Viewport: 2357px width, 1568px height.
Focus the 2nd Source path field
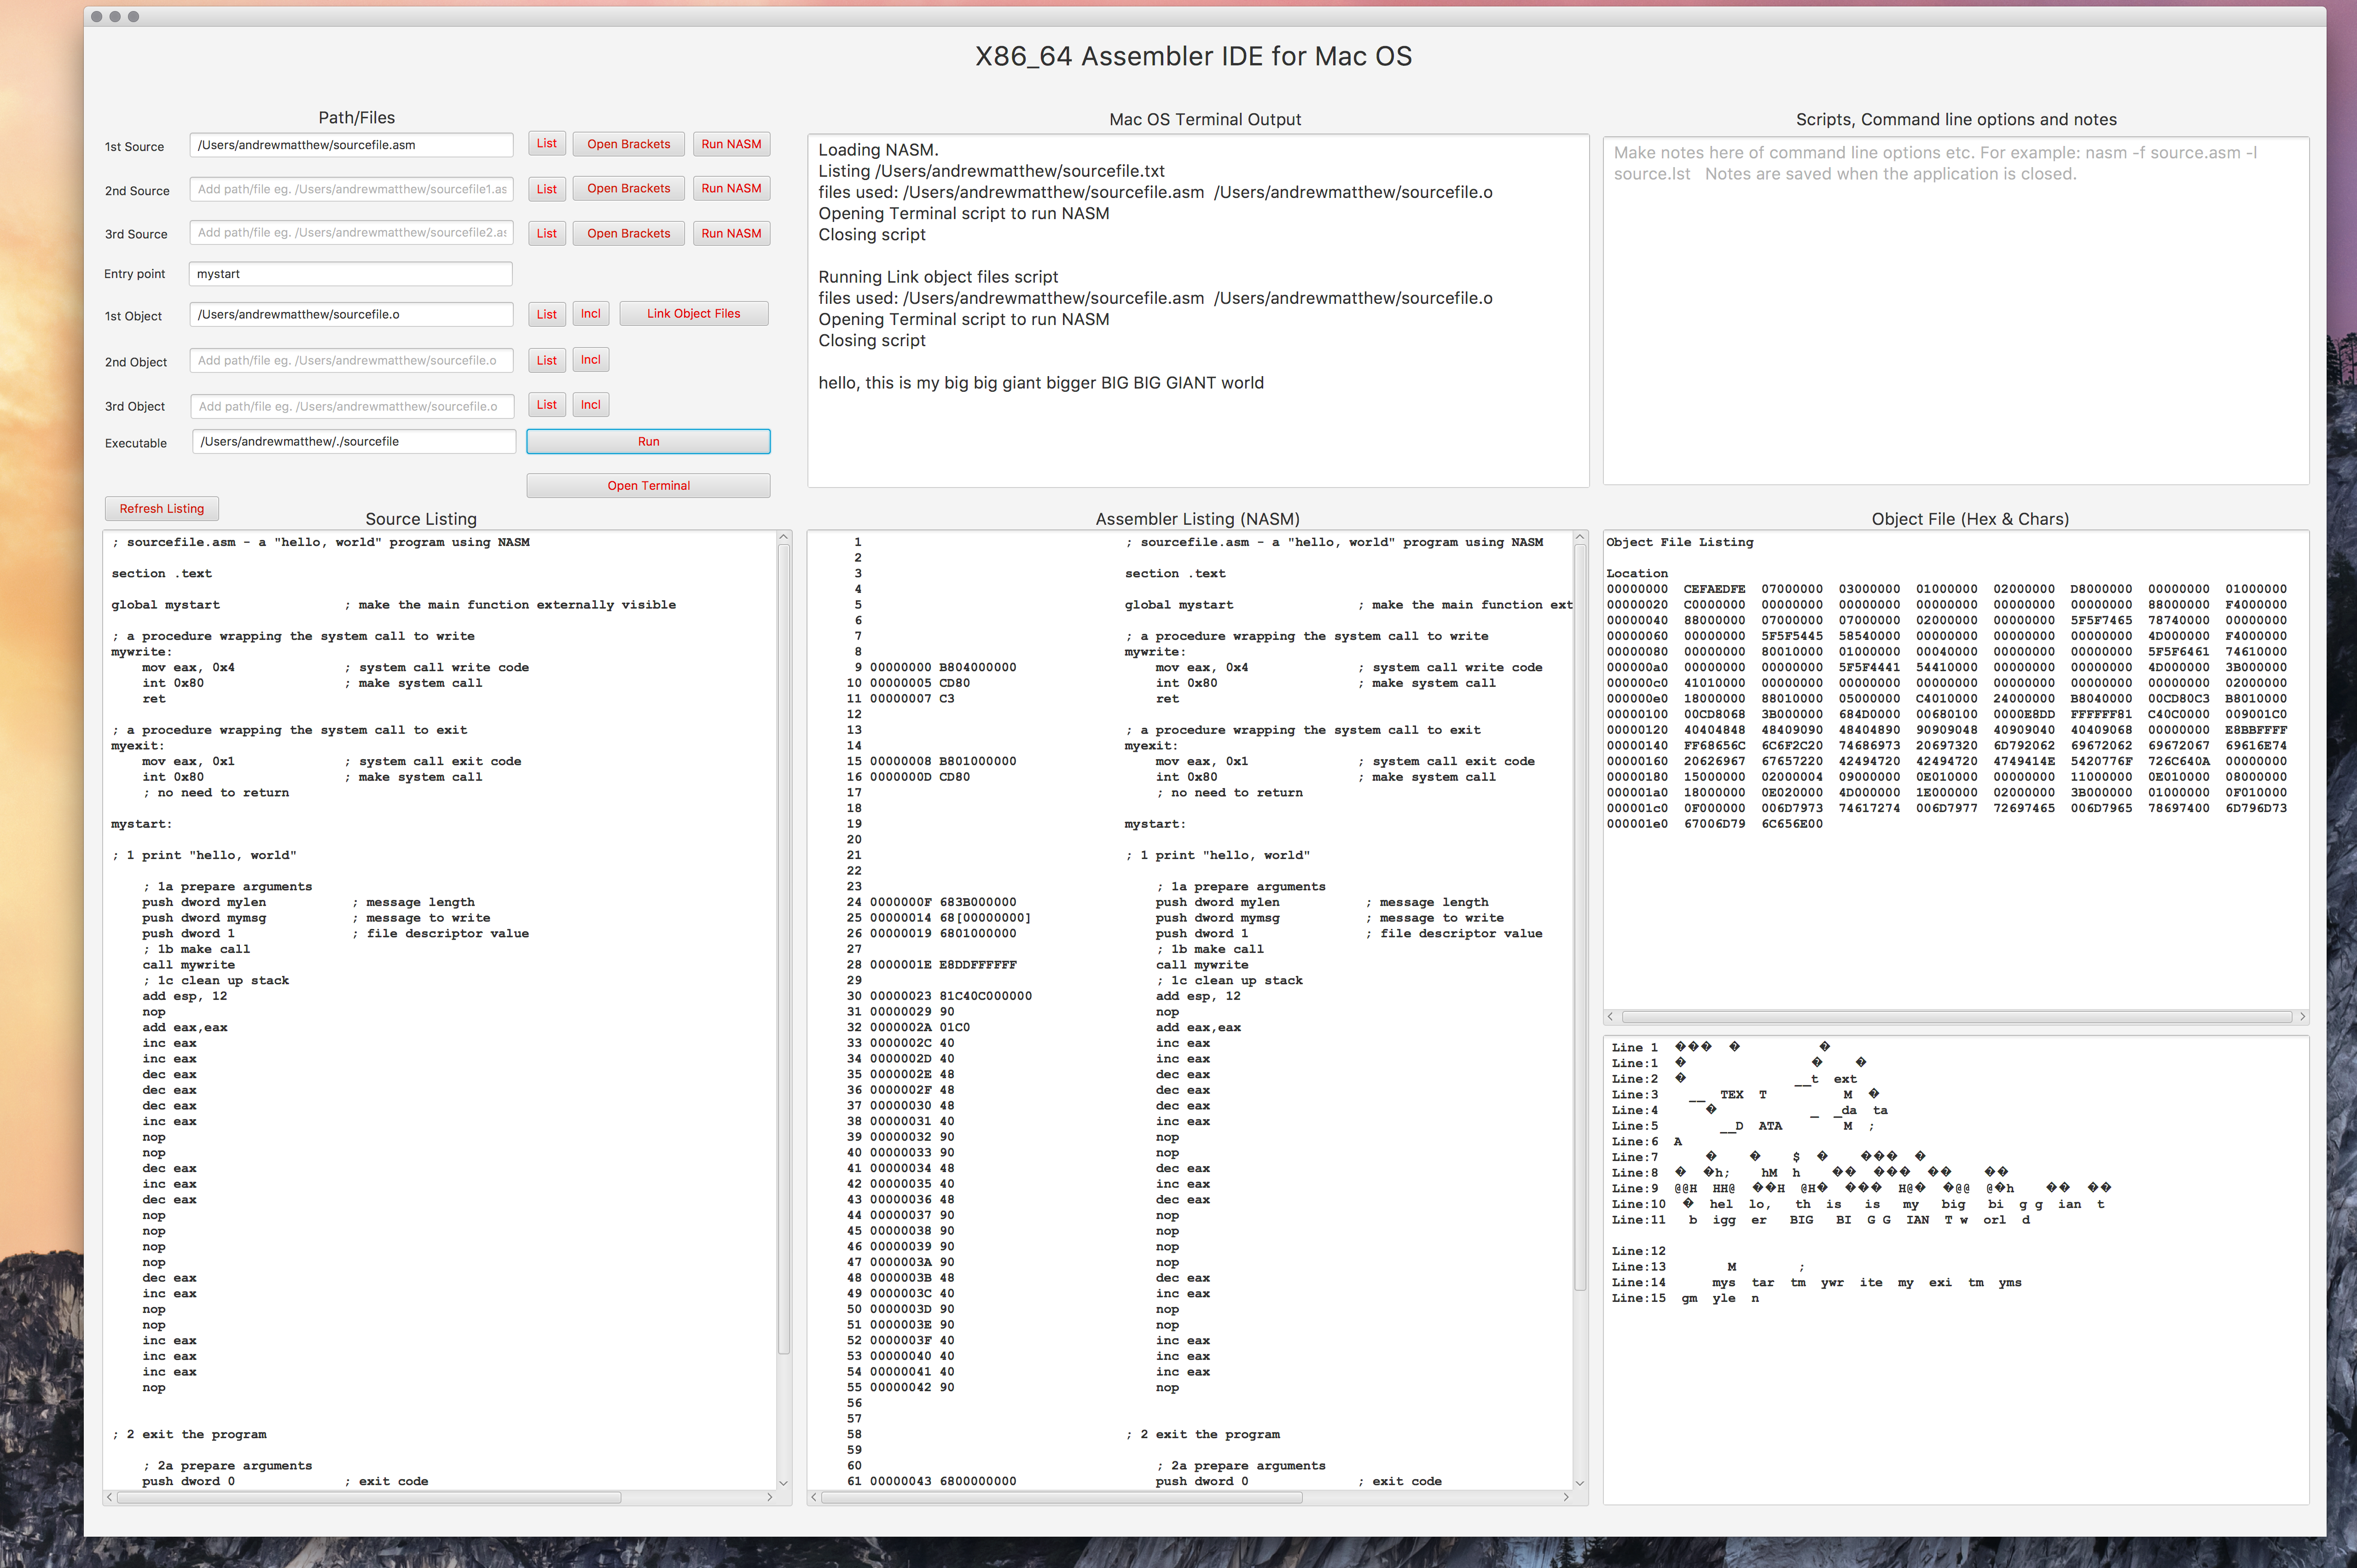[351, 189]
